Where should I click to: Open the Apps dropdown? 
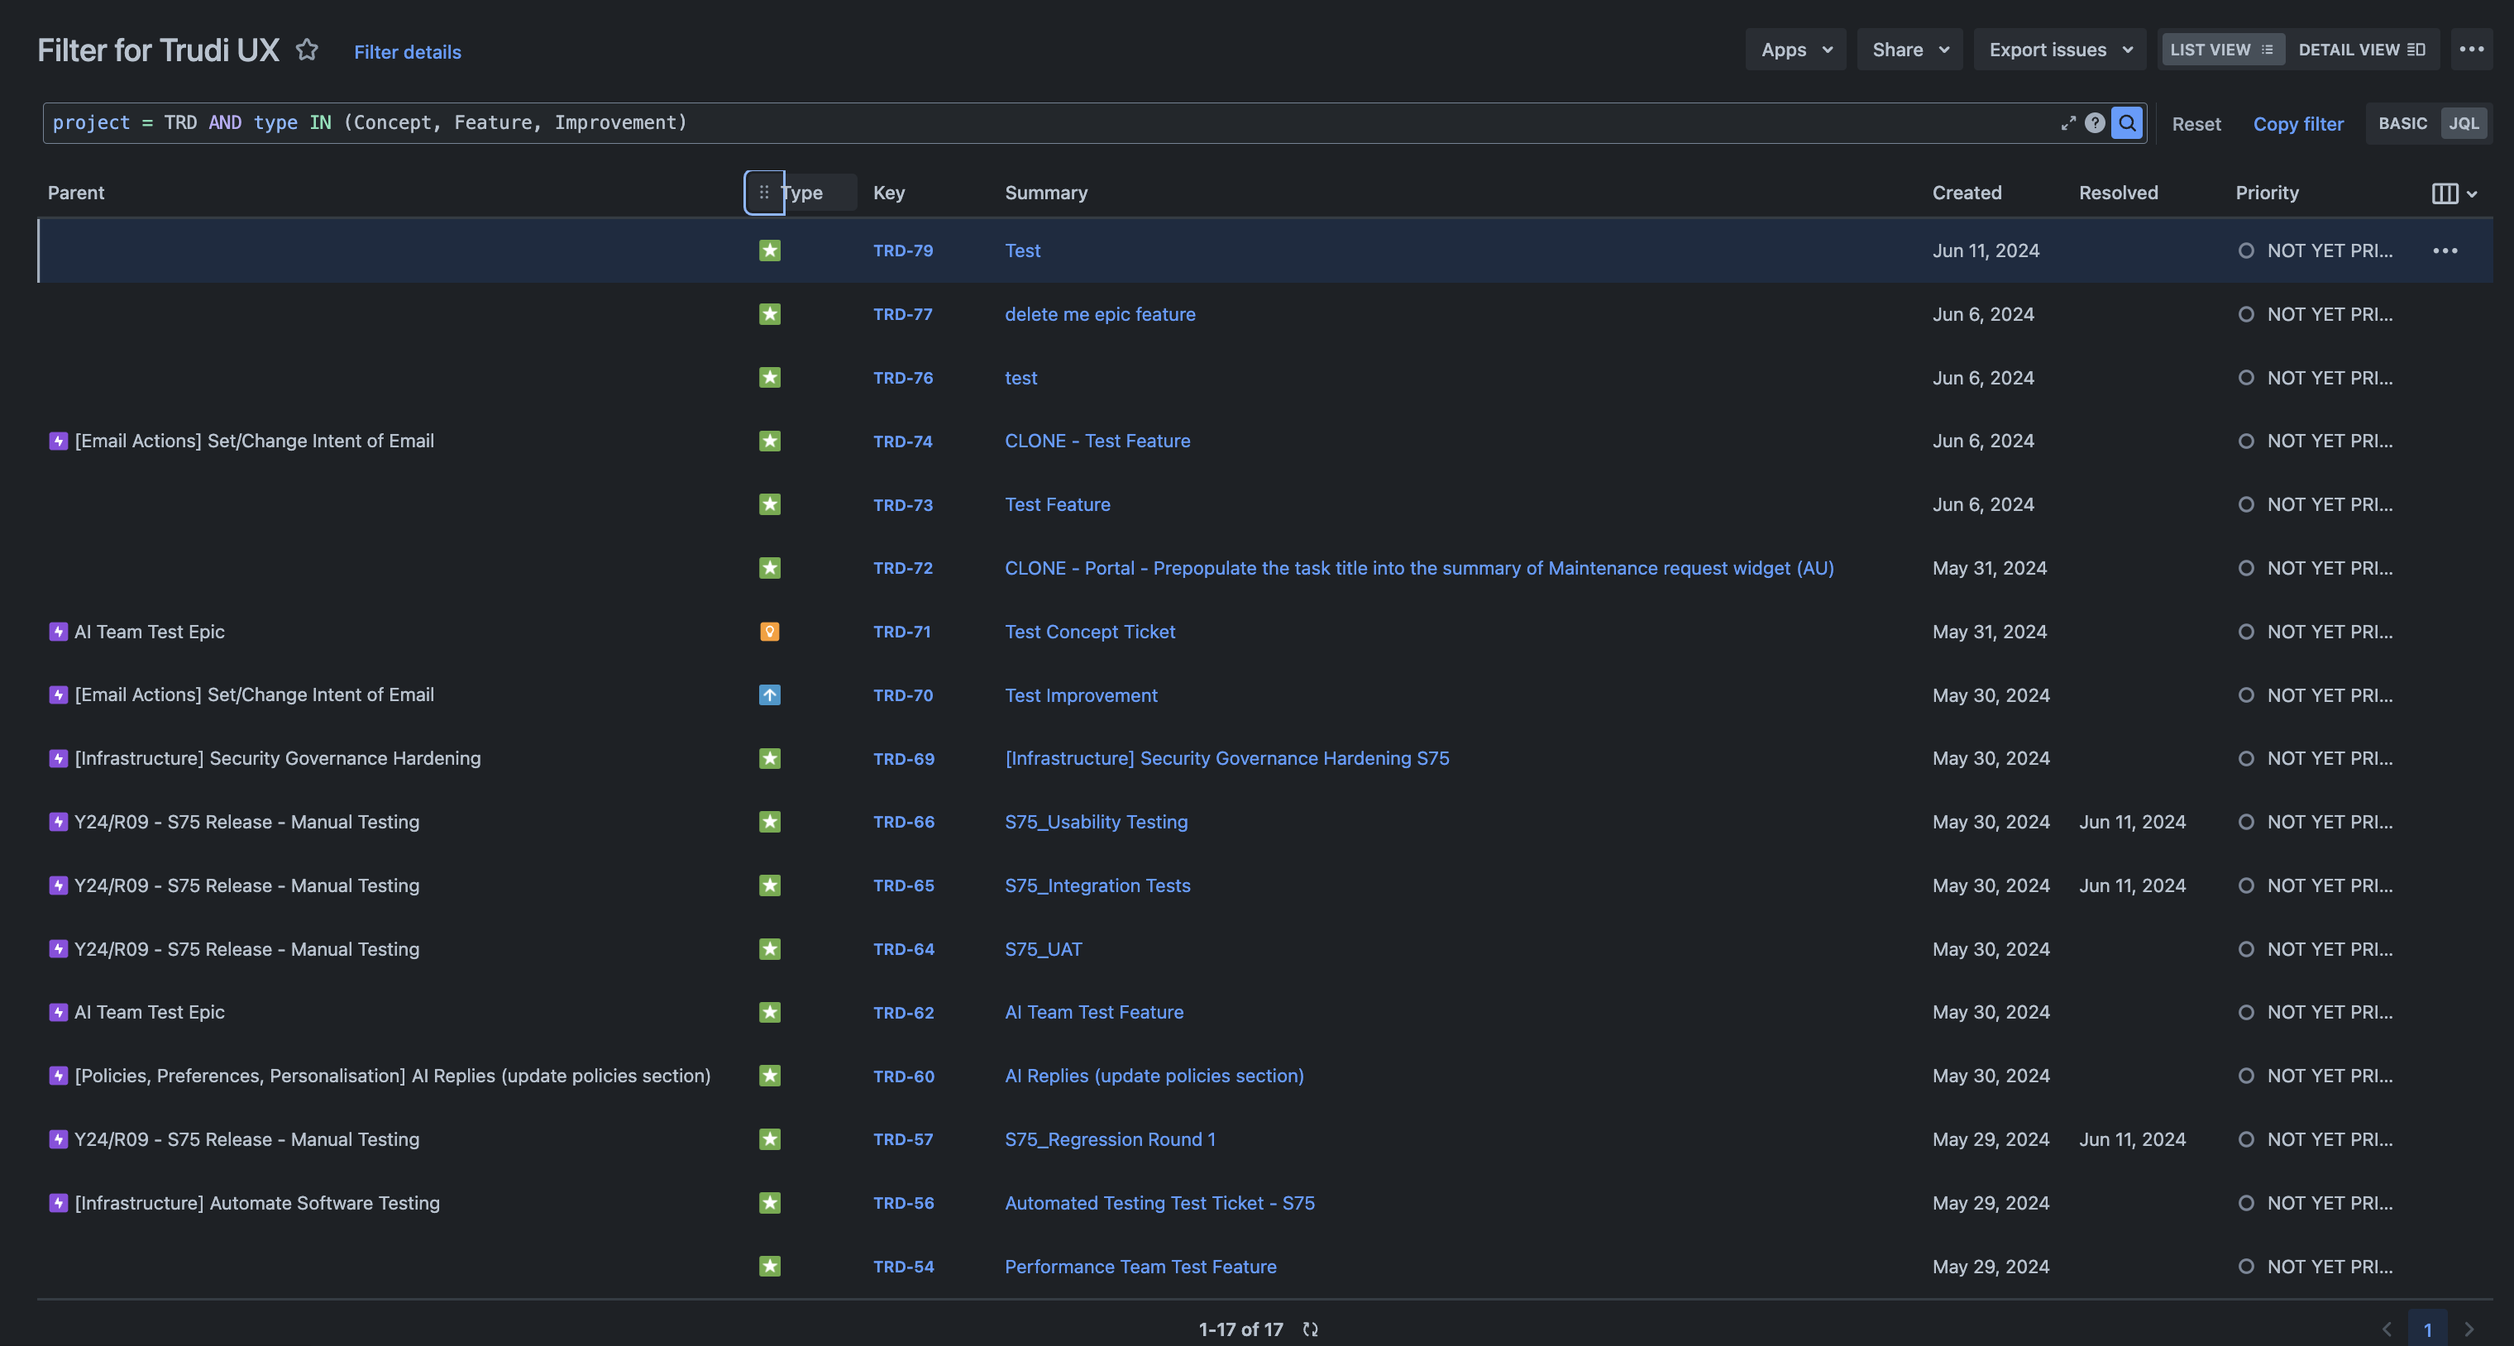pos(1795,50)
